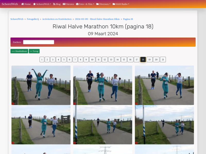
Task: Go to gallery page 17
Action: pyautogui.click(x=137, y=60)
